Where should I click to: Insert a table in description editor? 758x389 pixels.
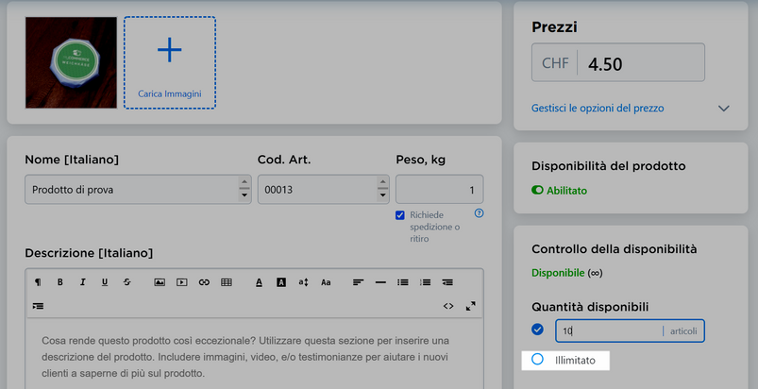(227, 282)
